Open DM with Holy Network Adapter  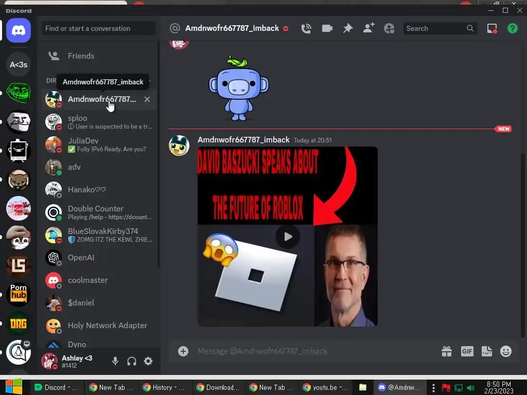pos(99,326)
